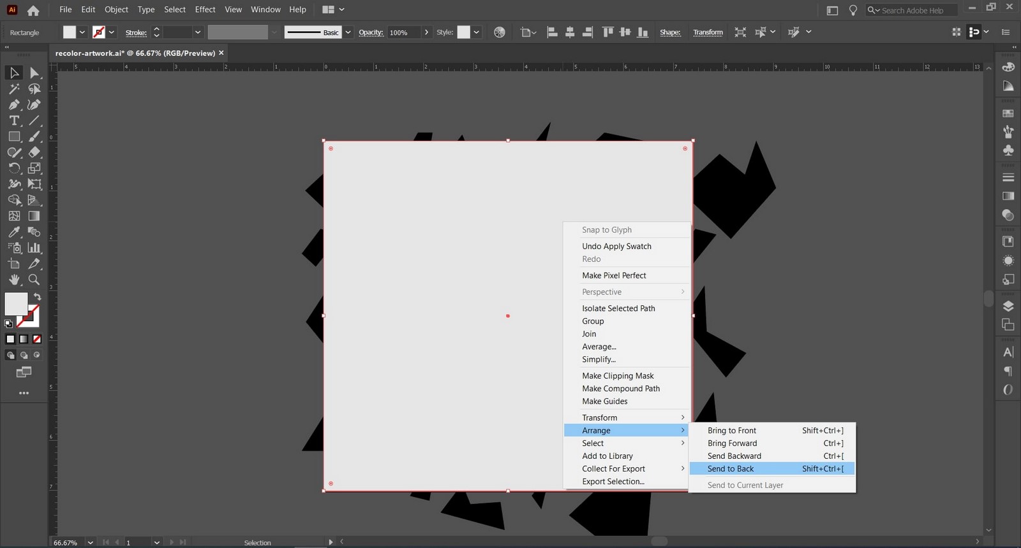Select the Scale tool
The width and height of the screenshot is (1021, 548).
34,168
